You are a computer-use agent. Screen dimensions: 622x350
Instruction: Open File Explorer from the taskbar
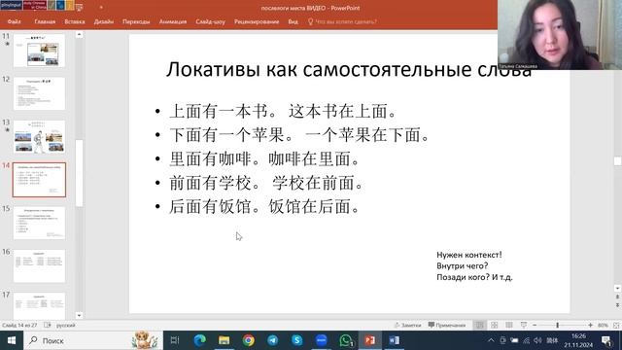(x=225, y=340)
